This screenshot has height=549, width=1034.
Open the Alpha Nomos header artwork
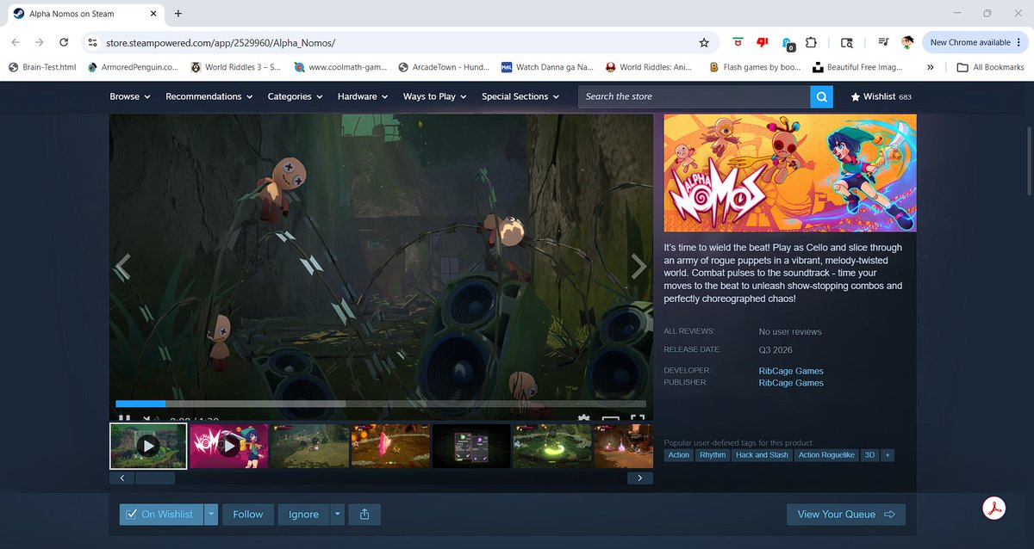(x=790, y=173)
